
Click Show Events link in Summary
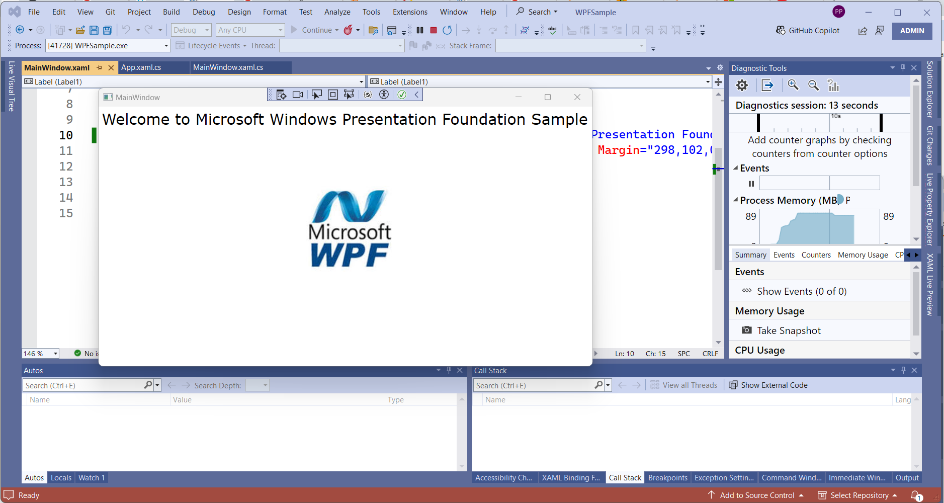[801, 292]
